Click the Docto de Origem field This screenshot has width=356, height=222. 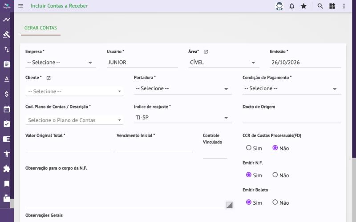[291, 118]
